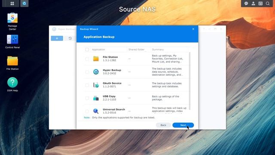
Task: Open widgets panel icon
Action: coord(260,3)
